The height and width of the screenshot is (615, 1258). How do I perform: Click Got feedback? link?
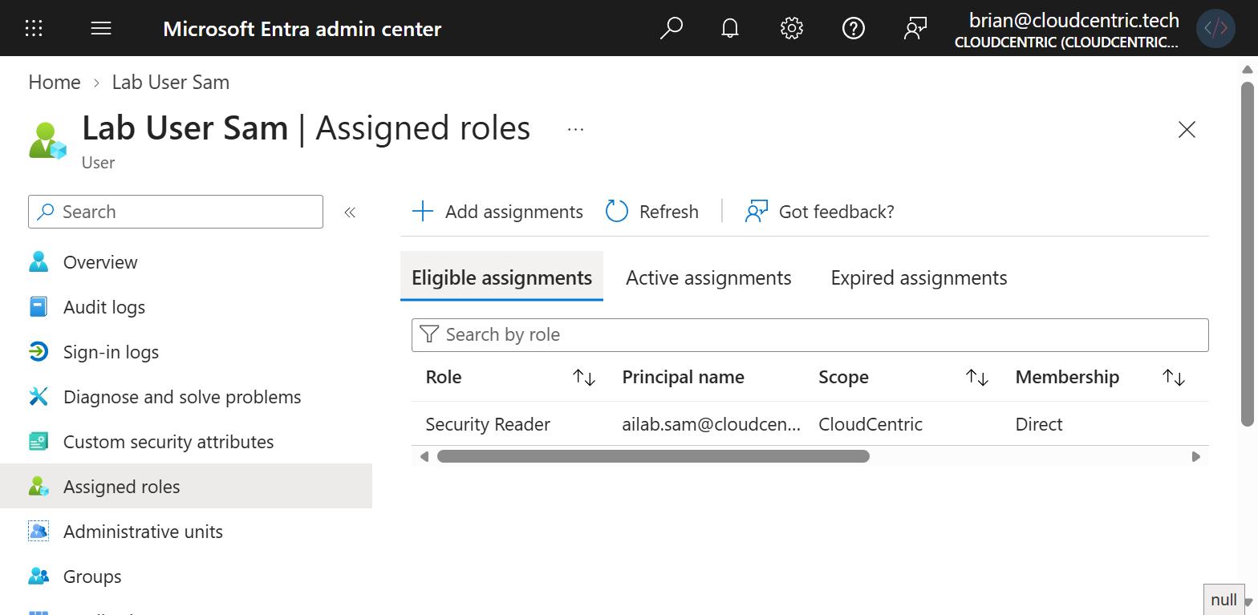click(819, 212)
